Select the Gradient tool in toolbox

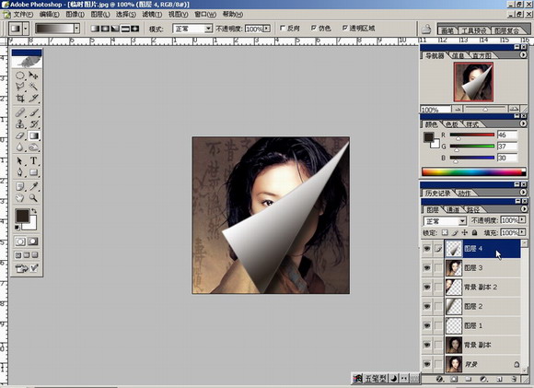tap(33, 135)
